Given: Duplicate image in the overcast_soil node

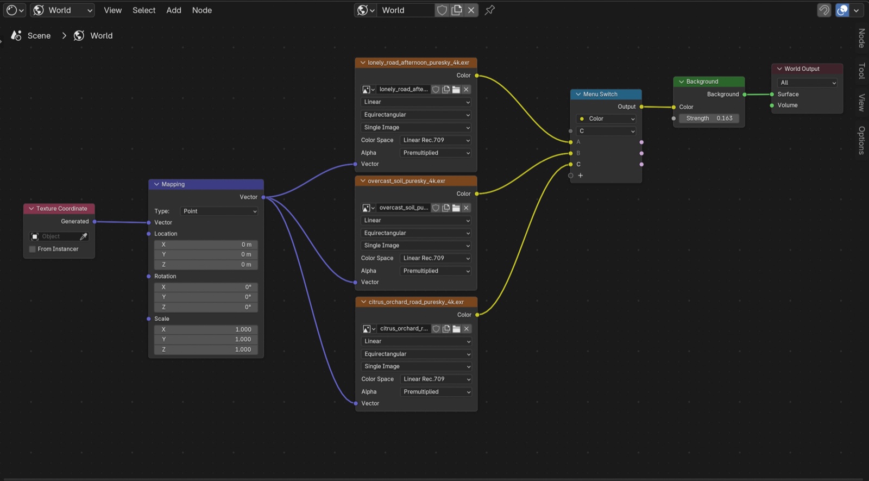Looking at the screenshot, I should pyautogui.click(x=446, y=208).
